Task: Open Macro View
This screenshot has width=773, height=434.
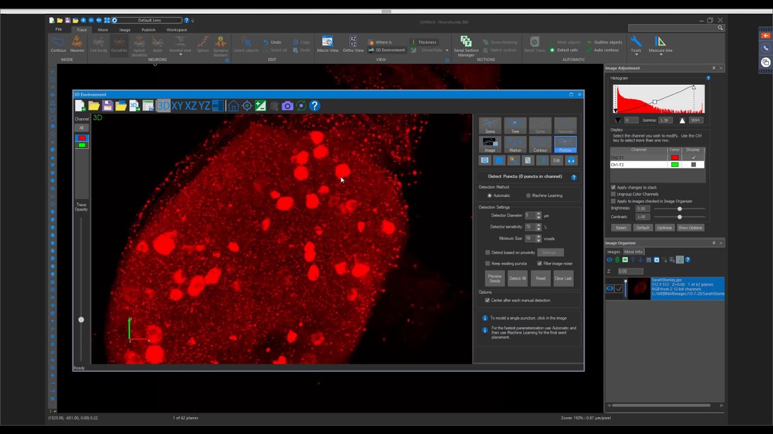Action: (327, 44)
